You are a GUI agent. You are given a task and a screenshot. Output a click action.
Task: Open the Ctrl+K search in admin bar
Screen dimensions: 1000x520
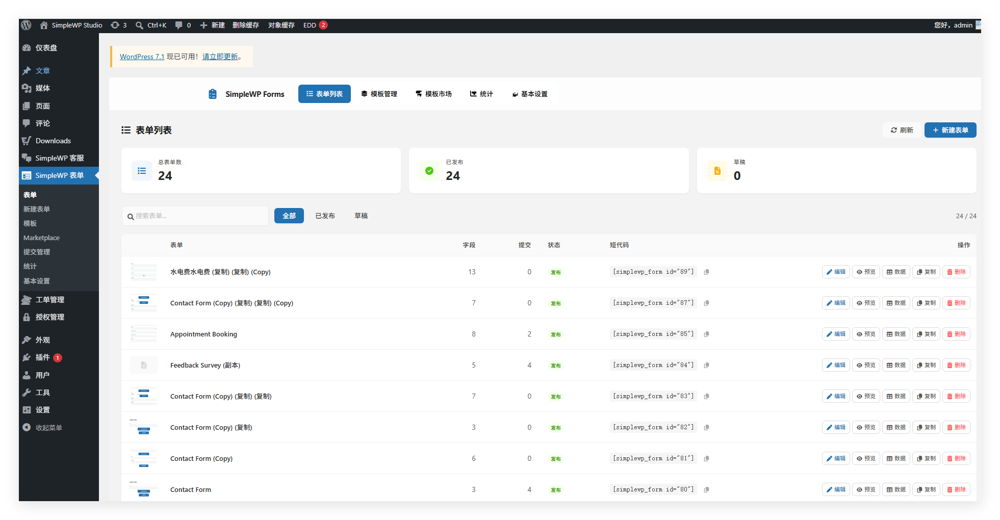[151, 25]
